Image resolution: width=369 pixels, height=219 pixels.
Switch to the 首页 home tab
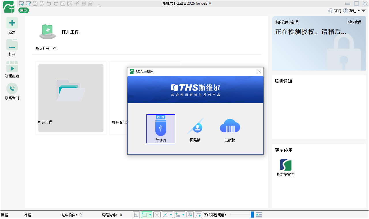23,10
